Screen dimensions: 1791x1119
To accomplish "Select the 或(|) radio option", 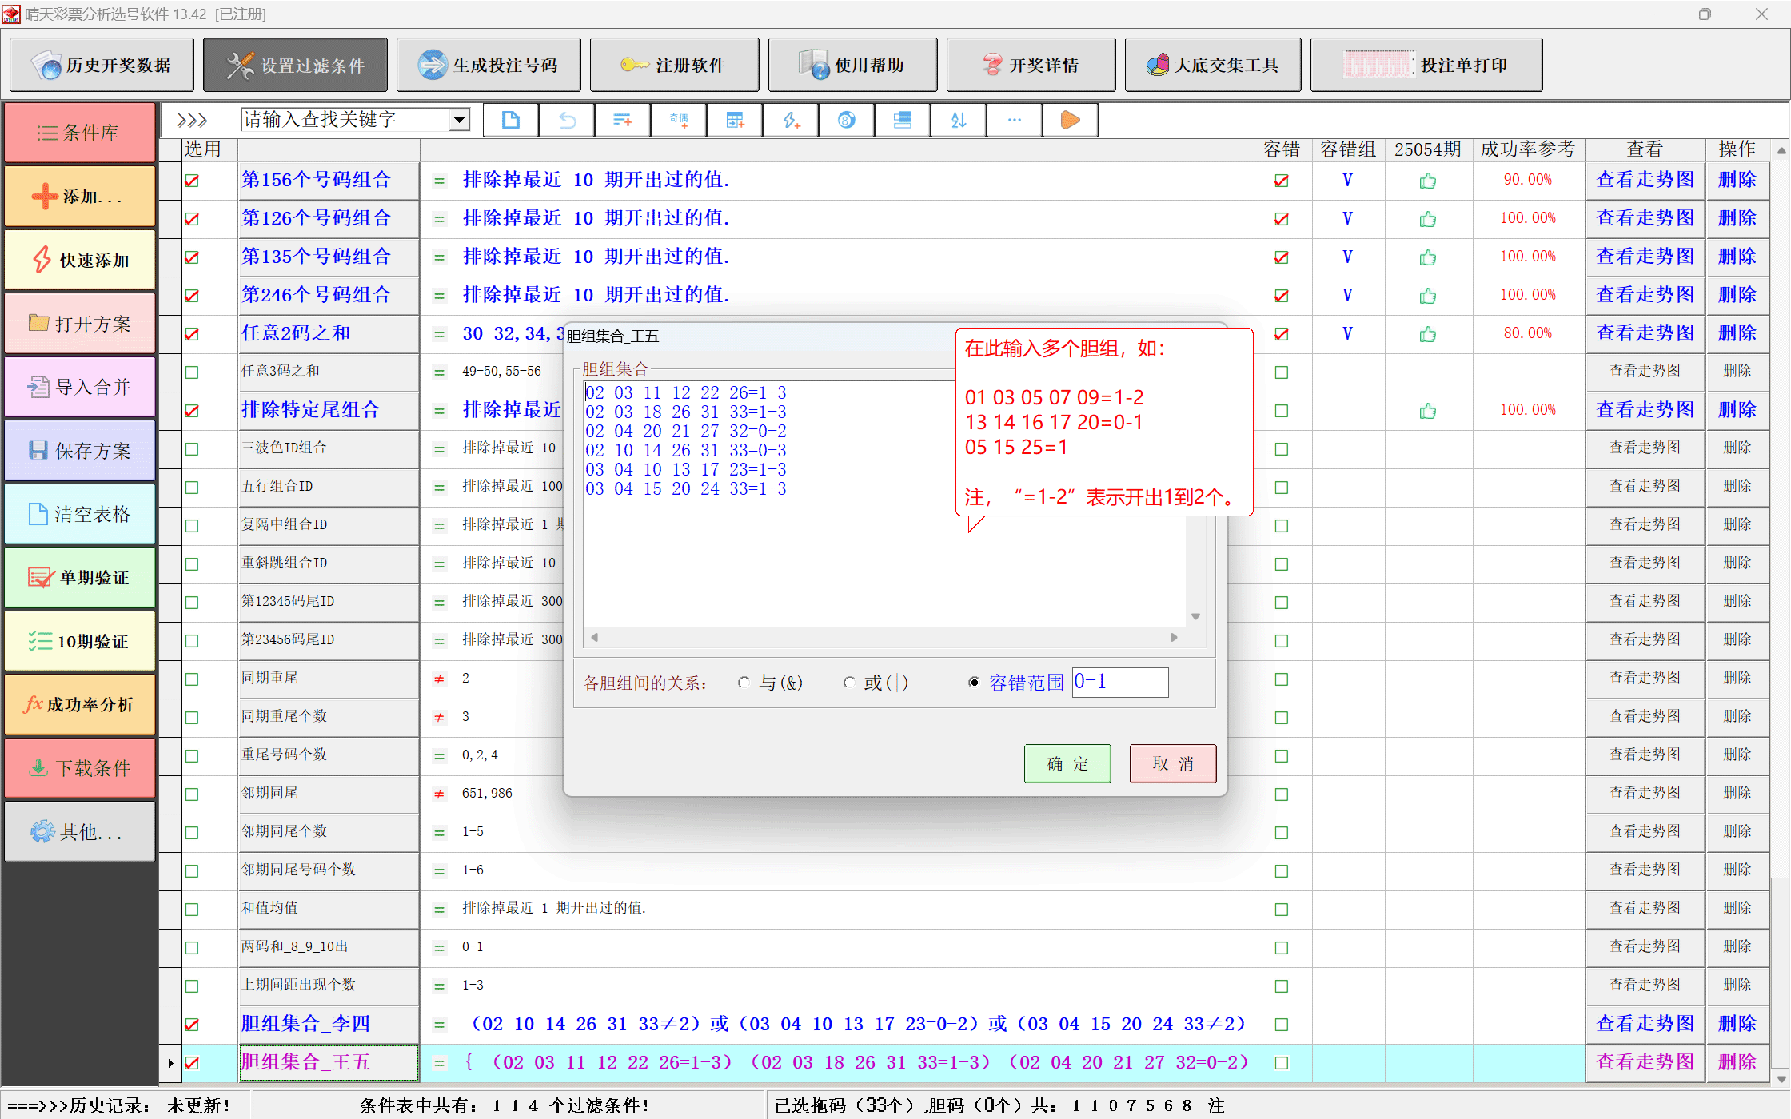I will pyautogui.click(x=849, y=683).
